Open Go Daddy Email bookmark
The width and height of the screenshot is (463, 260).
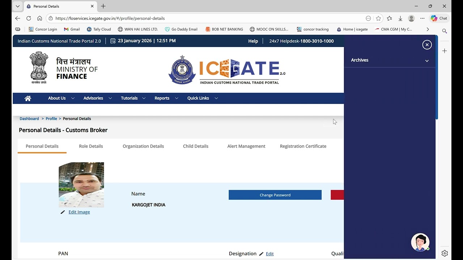pyautogui.click(x=181, y=29)
